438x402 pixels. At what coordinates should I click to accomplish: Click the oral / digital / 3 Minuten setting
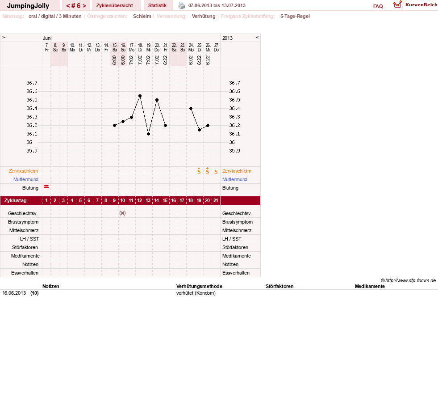point(55,16)
